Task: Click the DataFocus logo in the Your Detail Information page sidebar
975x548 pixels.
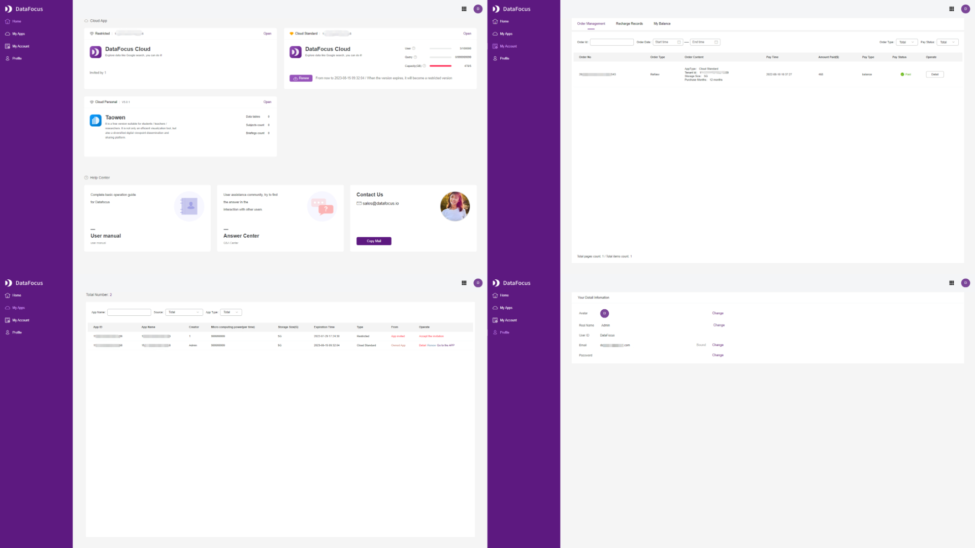Action: coord(511,283)
